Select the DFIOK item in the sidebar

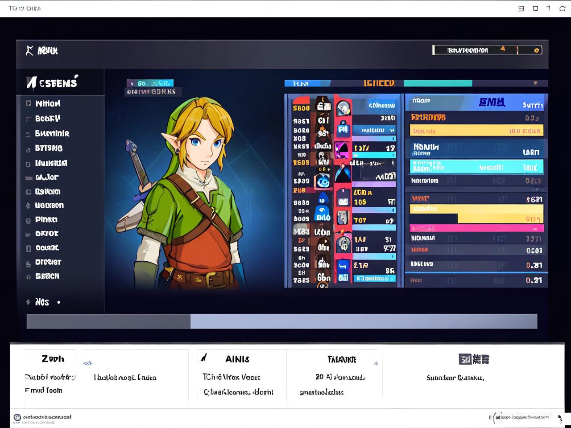coord(47,234)
